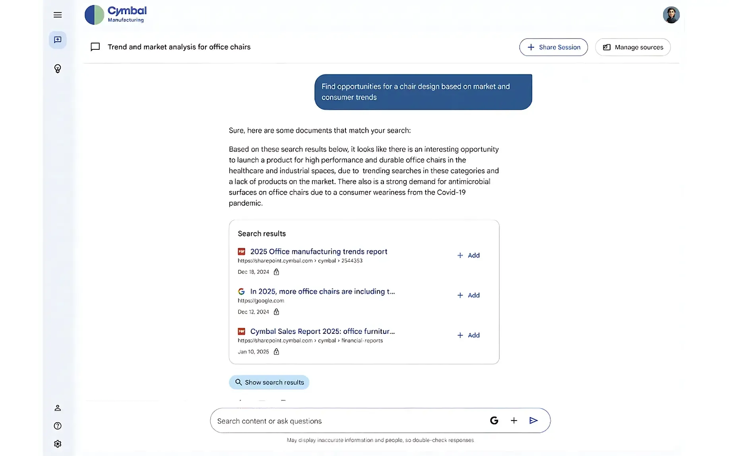Add the Google office chairs result
This screenshot has width=729, height=456.
pos(468,295)
